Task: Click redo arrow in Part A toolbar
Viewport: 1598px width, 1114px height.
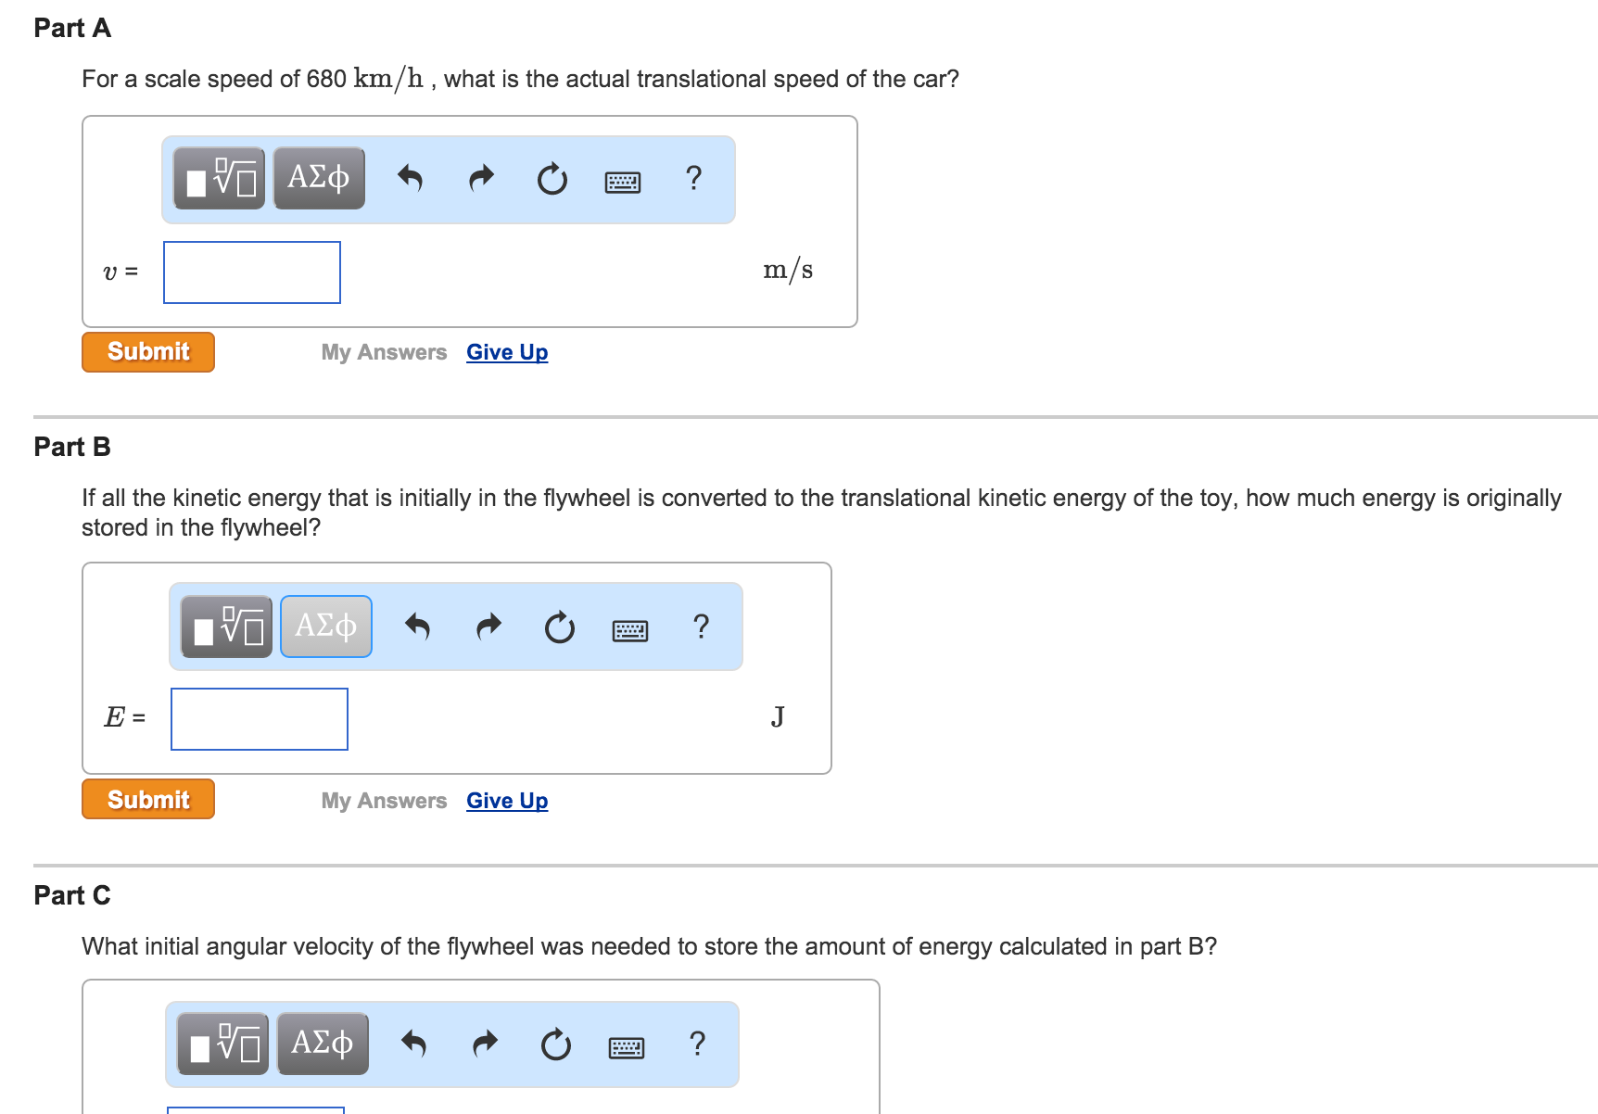Action: click(x=481, y=177)
